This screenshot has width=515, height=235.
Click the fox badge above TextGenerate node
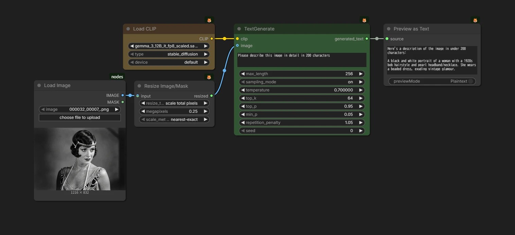[364, 20]
